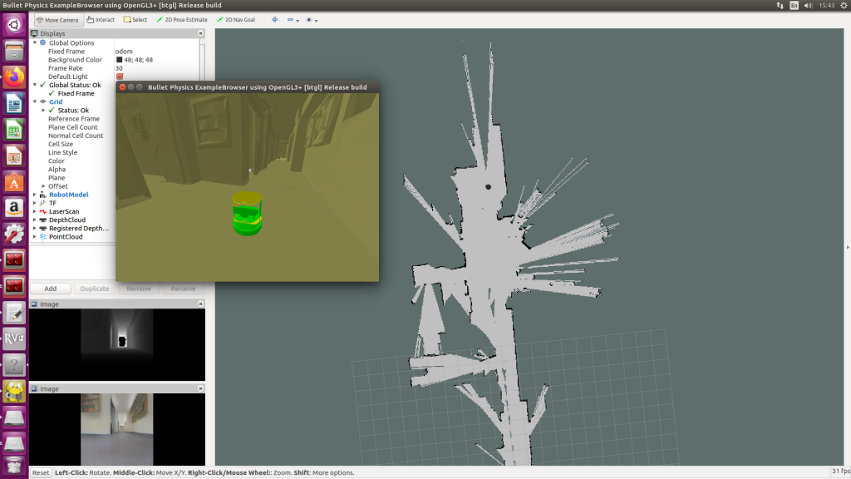The width and height of the screenshot is (851, 479).
Task: Click the Add display button
Action: (51, 289)
